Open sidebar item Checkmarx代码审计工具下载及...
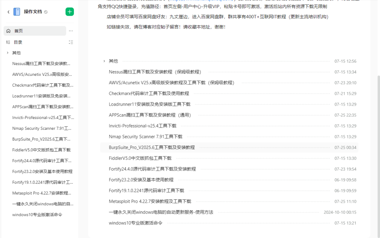Viewport: 380px width, 238px height. (43, 85)
